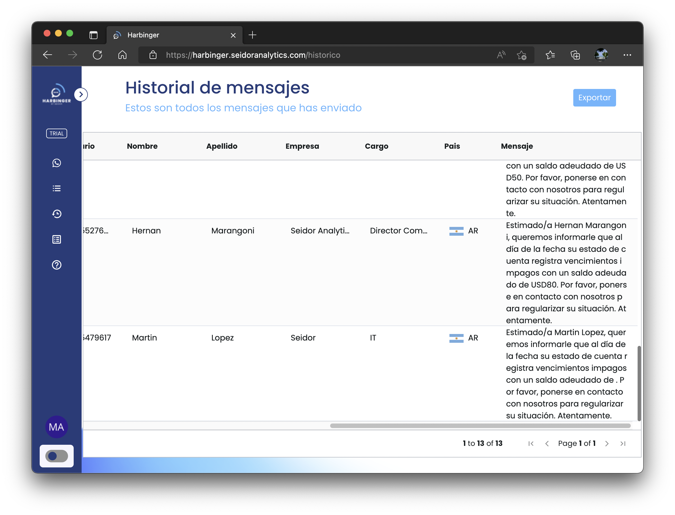This screenshot has height=515, width=675.
Task: Toggle the sidebar expand arrow
Action: (x=82, y=95)
